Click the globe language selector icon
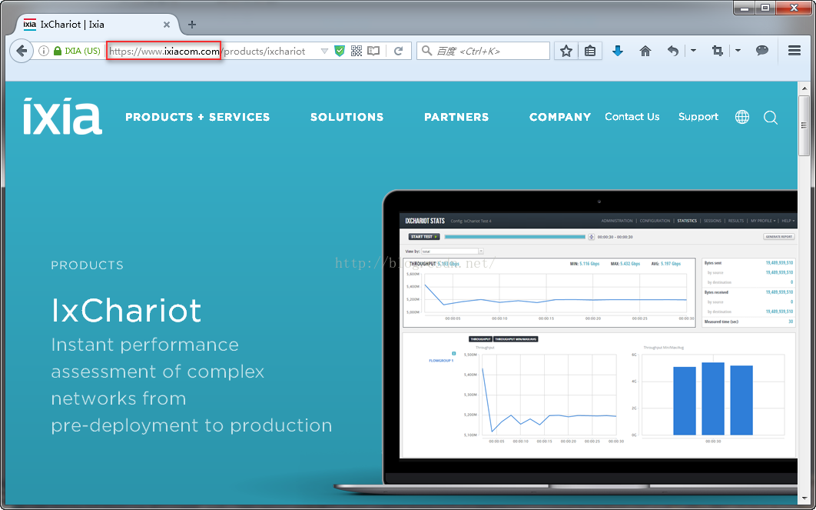Screen dimensions: 816x510 [742, 117]
